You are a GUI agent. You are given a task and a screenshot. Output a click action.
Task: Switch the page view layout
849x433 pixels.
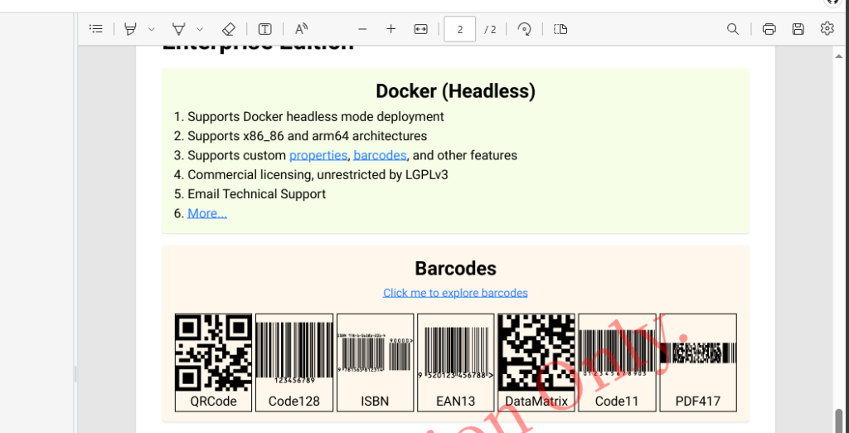(560, 29)
